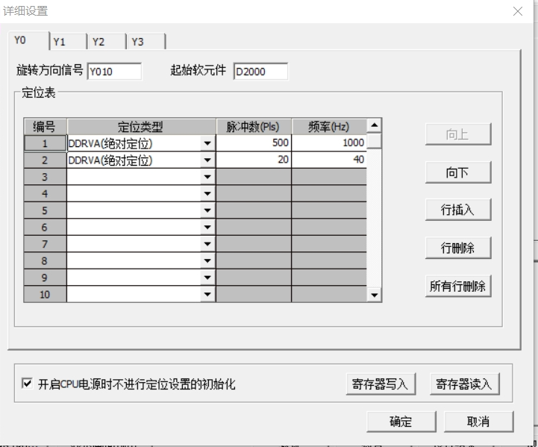Click the 寄存器读入 button

[464, 384]
